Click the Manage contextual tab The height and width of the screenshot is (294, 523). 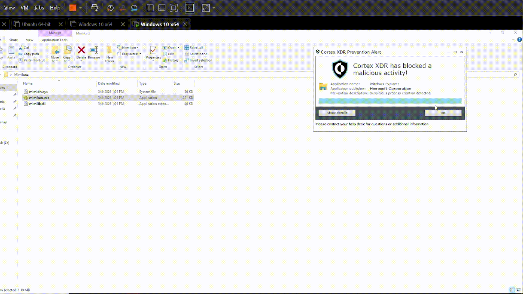[55, 33]
